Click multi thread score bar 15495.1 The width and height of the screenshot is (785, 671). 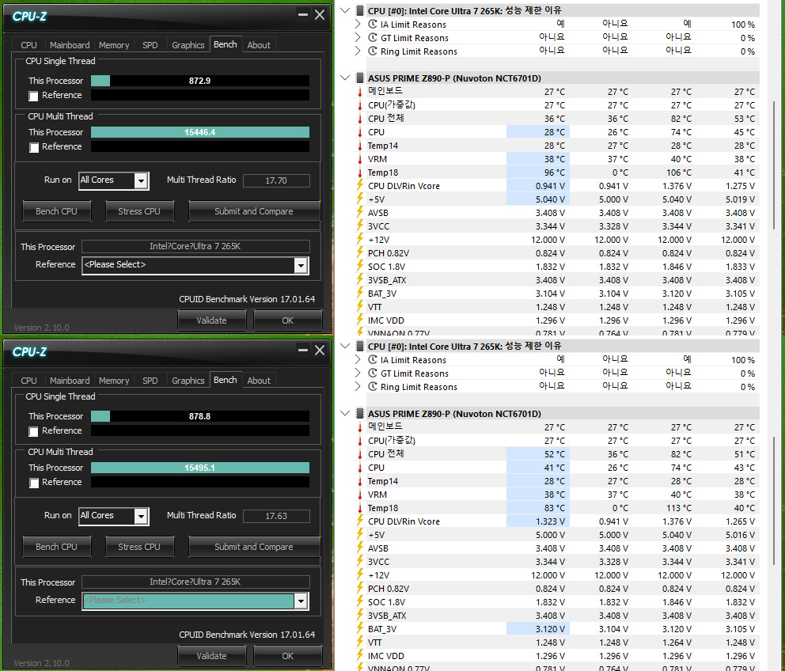click(199, 468)
